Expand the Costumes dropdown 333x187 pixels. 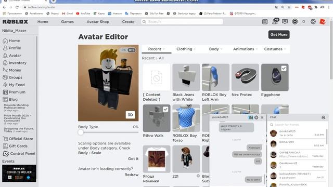coord(275,49)
